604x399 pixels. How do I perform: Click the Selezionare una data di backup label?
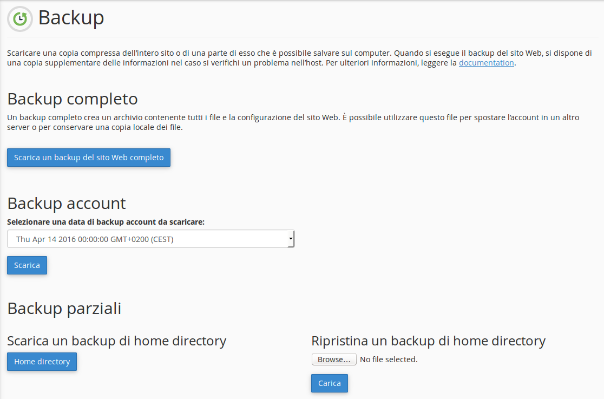pyautogui.click(x=106, y=222)
